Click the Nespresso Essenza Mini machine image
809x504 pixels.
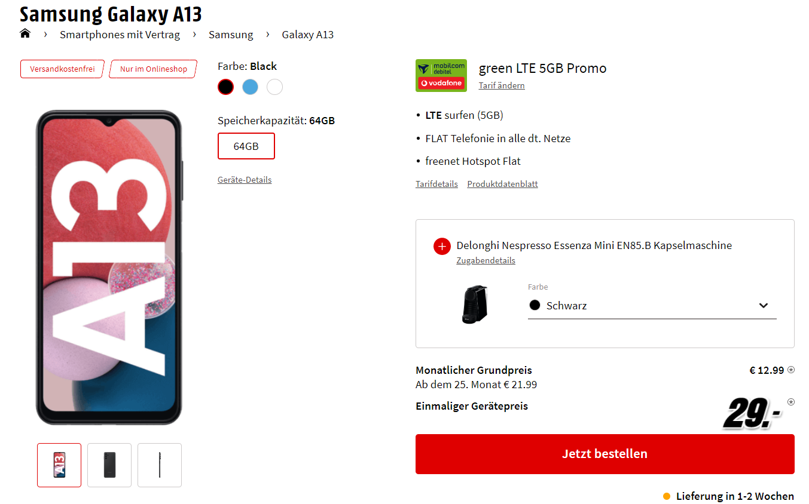(x=475, y=305)
